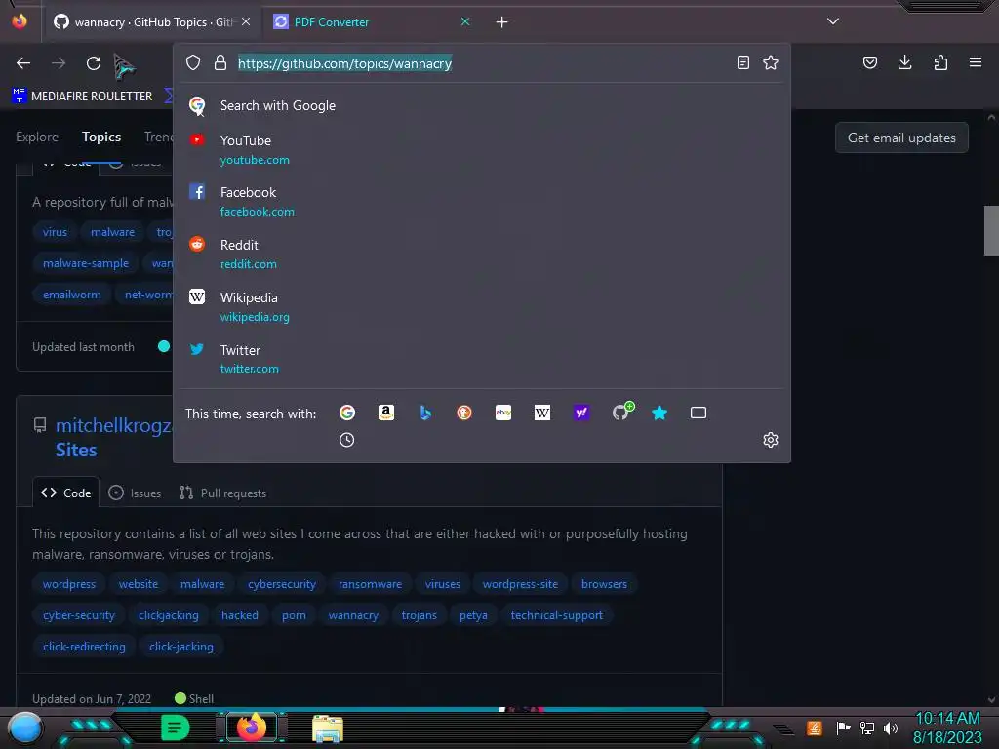Click the technical-support topic tag

pos(556,615)
